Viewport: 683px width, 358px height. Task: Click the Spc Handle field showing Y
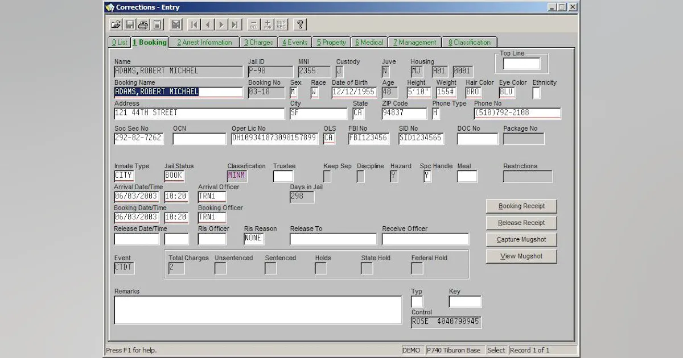pos(428,176)
